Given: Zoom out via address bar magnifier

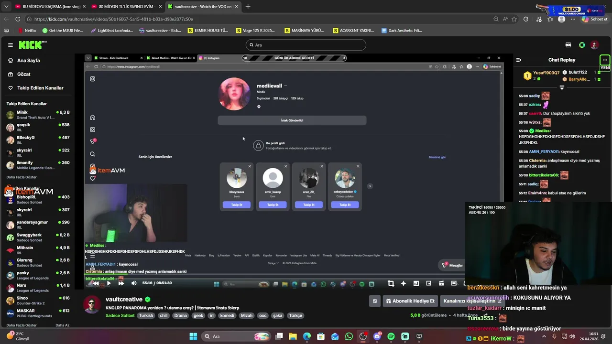Looking at the screenshot, I should coord(496,19).
